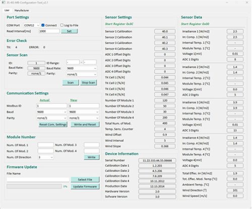Image resolution: width=252 pixels, height=209 pixels.
Task: Click Production Date value 12.13.2014
Action: tap(157, 186)
